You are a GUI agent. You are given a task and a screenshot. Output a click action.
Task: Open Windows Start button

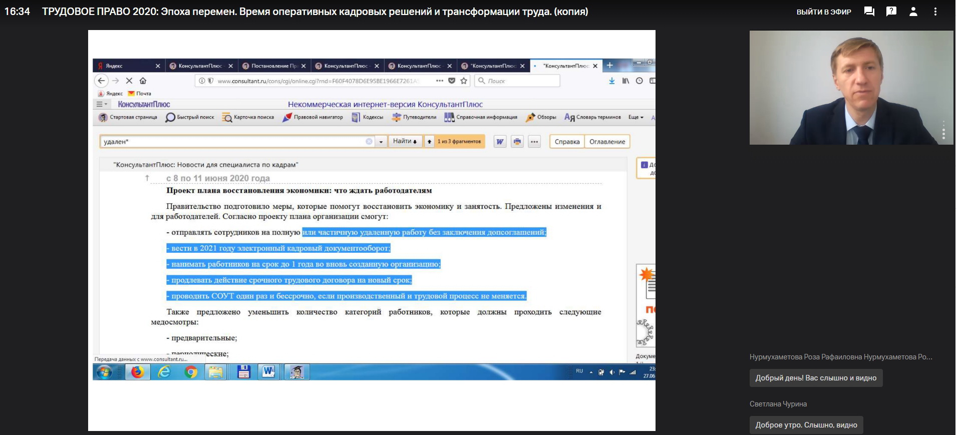104,372
